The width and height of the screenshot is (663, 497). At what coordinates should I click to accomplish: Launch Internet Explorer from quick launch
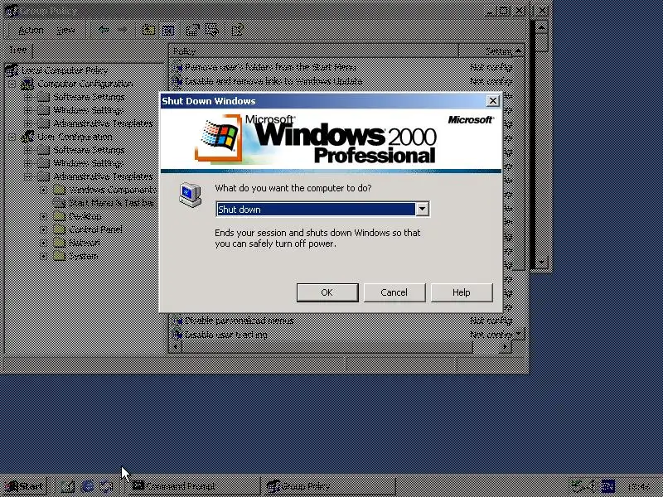pyautogui.click(x=87, y=486)
